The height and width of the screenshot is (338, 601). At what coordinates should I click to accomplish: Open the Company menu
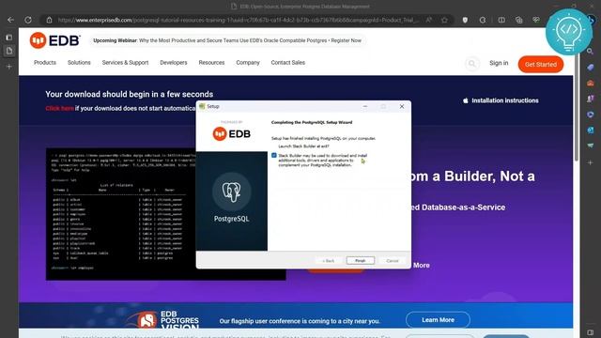tap(248, 63)
